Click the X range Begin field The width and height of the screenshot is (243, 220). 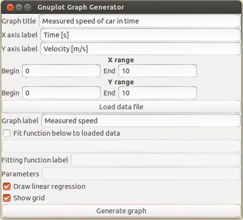click(x=61, y=71)
